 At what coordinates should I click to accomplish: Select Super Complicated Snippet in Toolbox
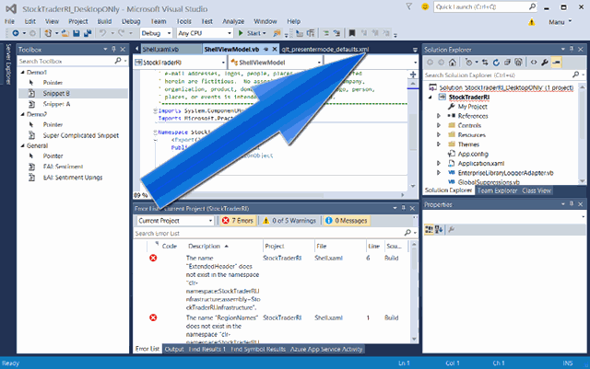click(80, 135)
